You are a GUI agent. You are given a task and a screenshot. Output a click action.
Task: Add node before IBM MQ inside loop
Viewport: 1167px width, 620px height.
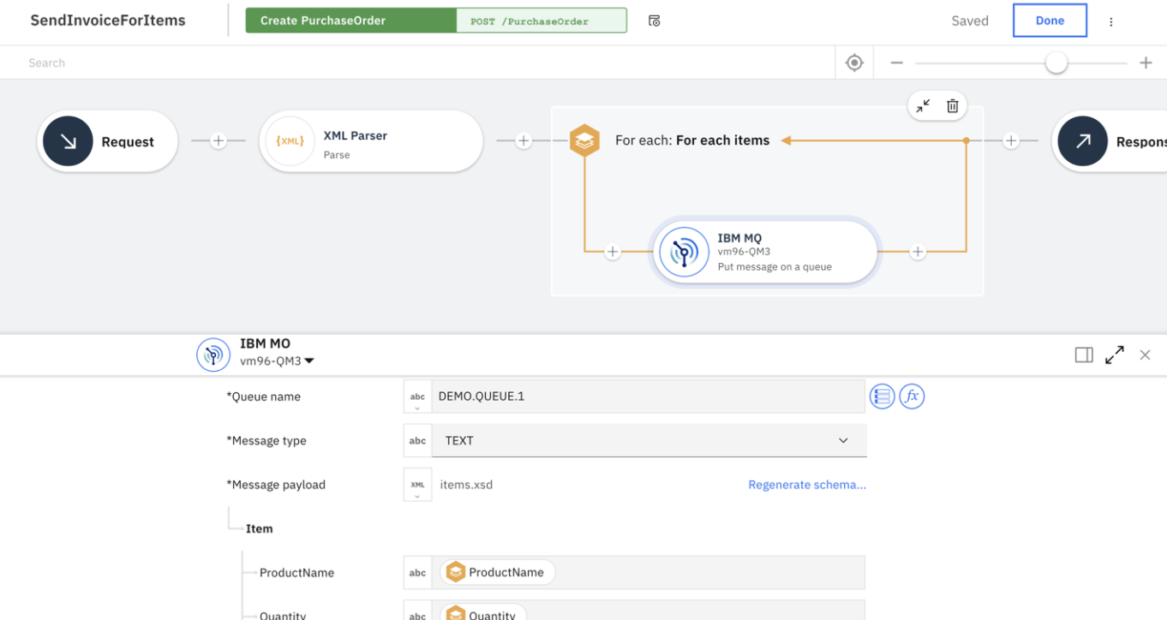pyautogui.click(x=612, y=252)
